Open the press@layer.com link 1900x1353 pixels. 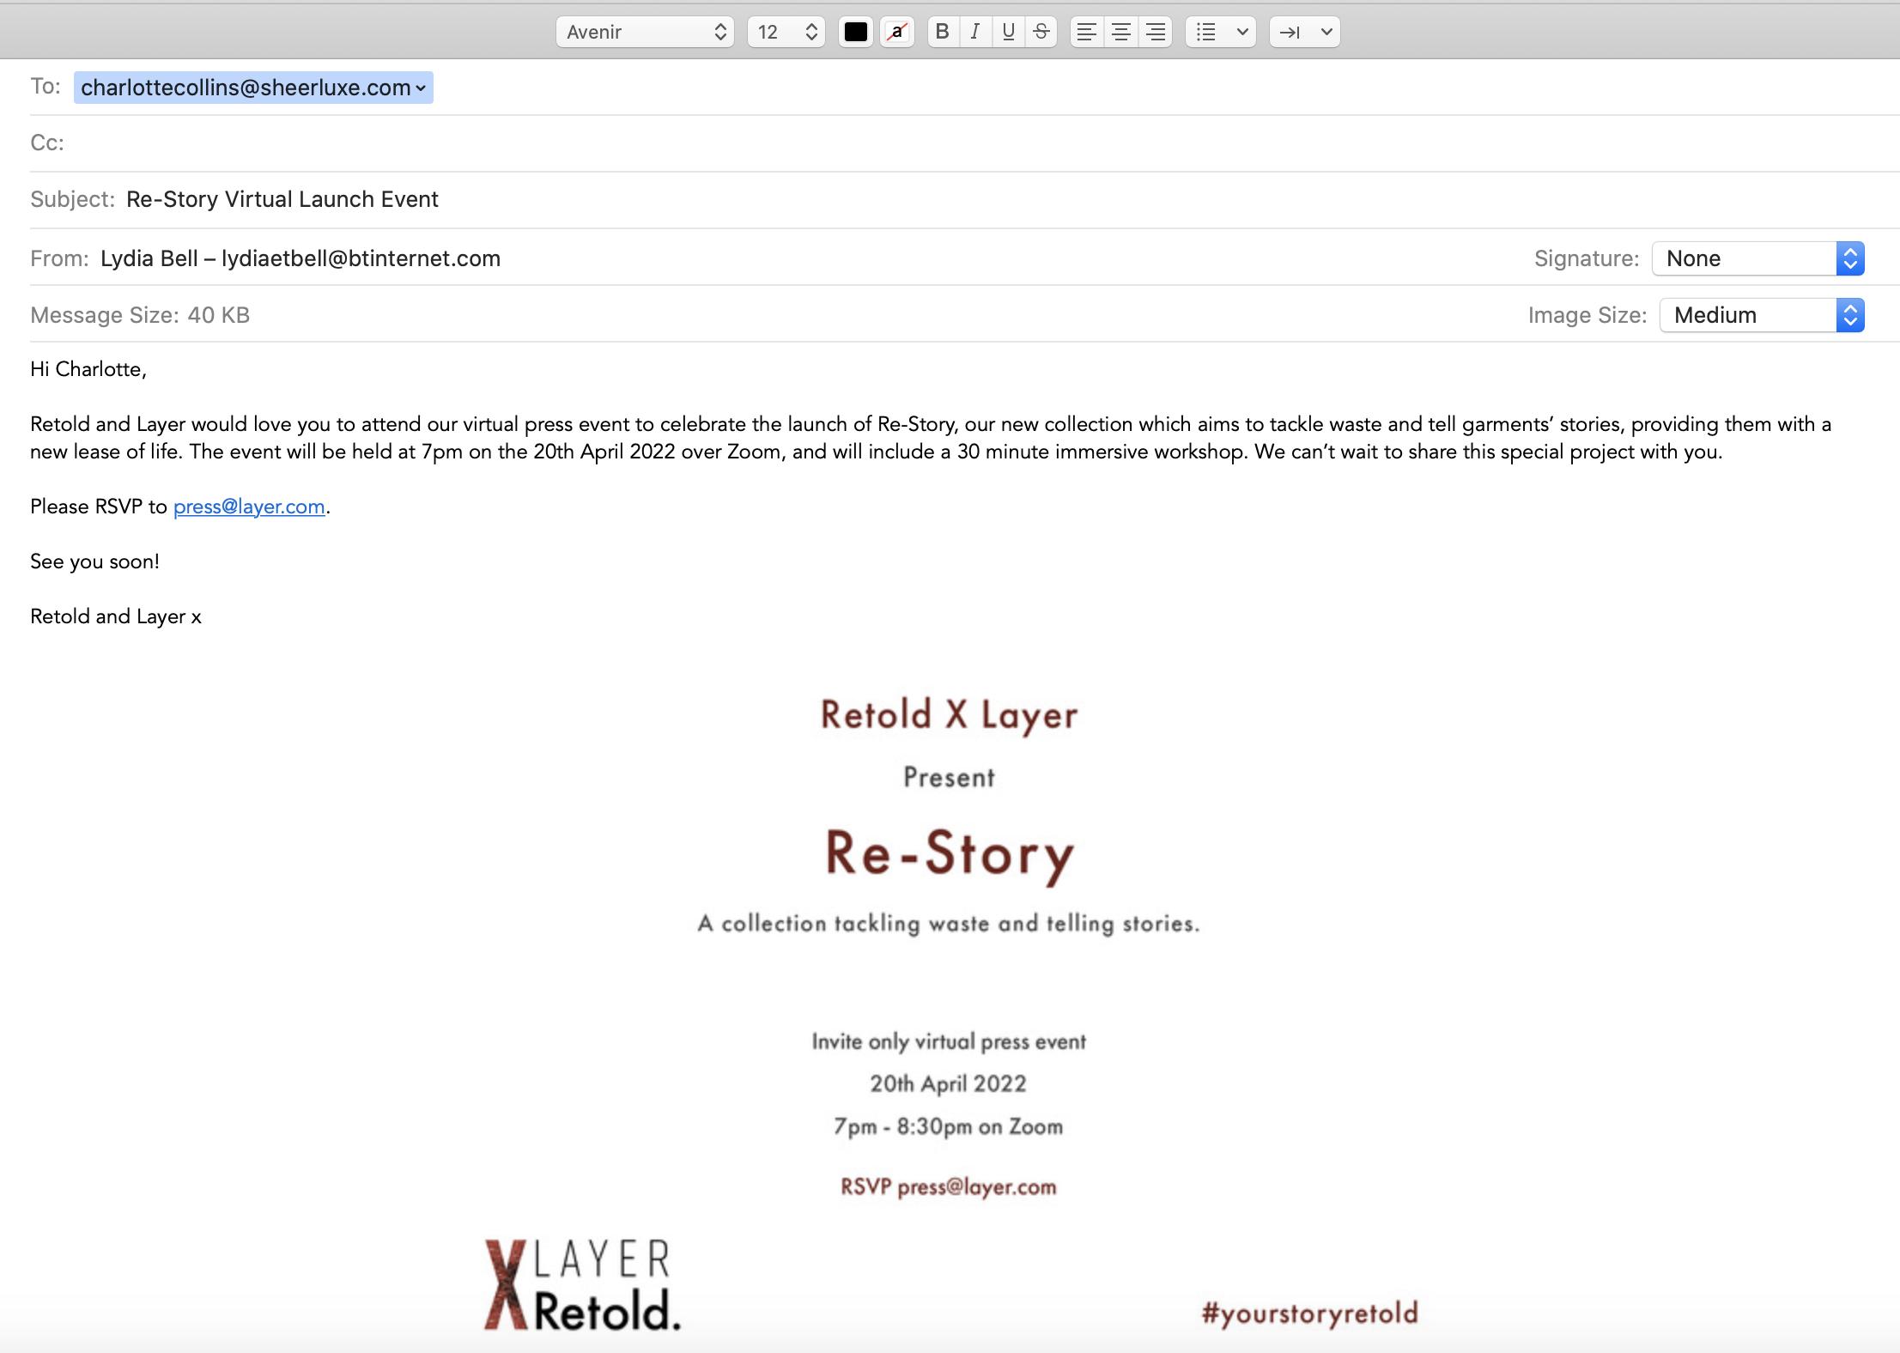(x=249, y=507)
